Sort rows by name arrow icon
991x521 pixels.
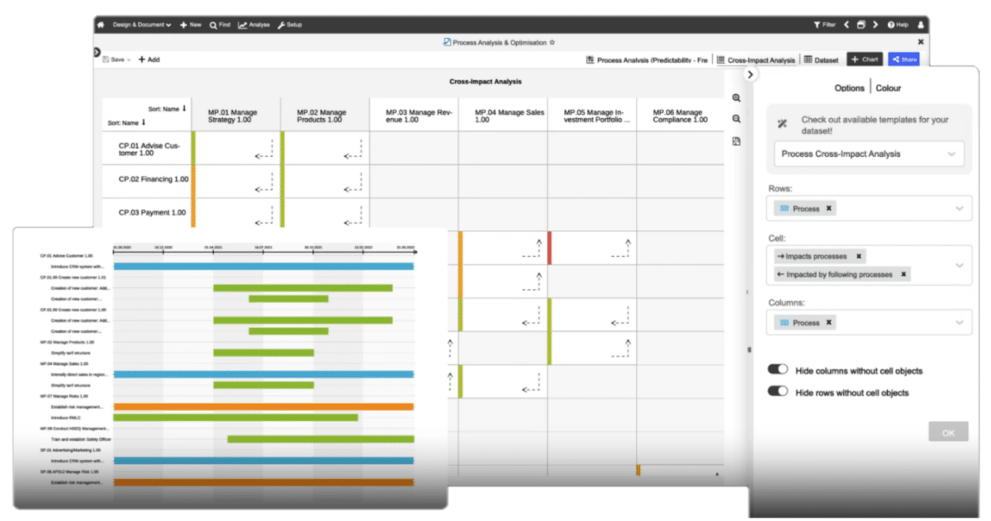coord(144,122)
